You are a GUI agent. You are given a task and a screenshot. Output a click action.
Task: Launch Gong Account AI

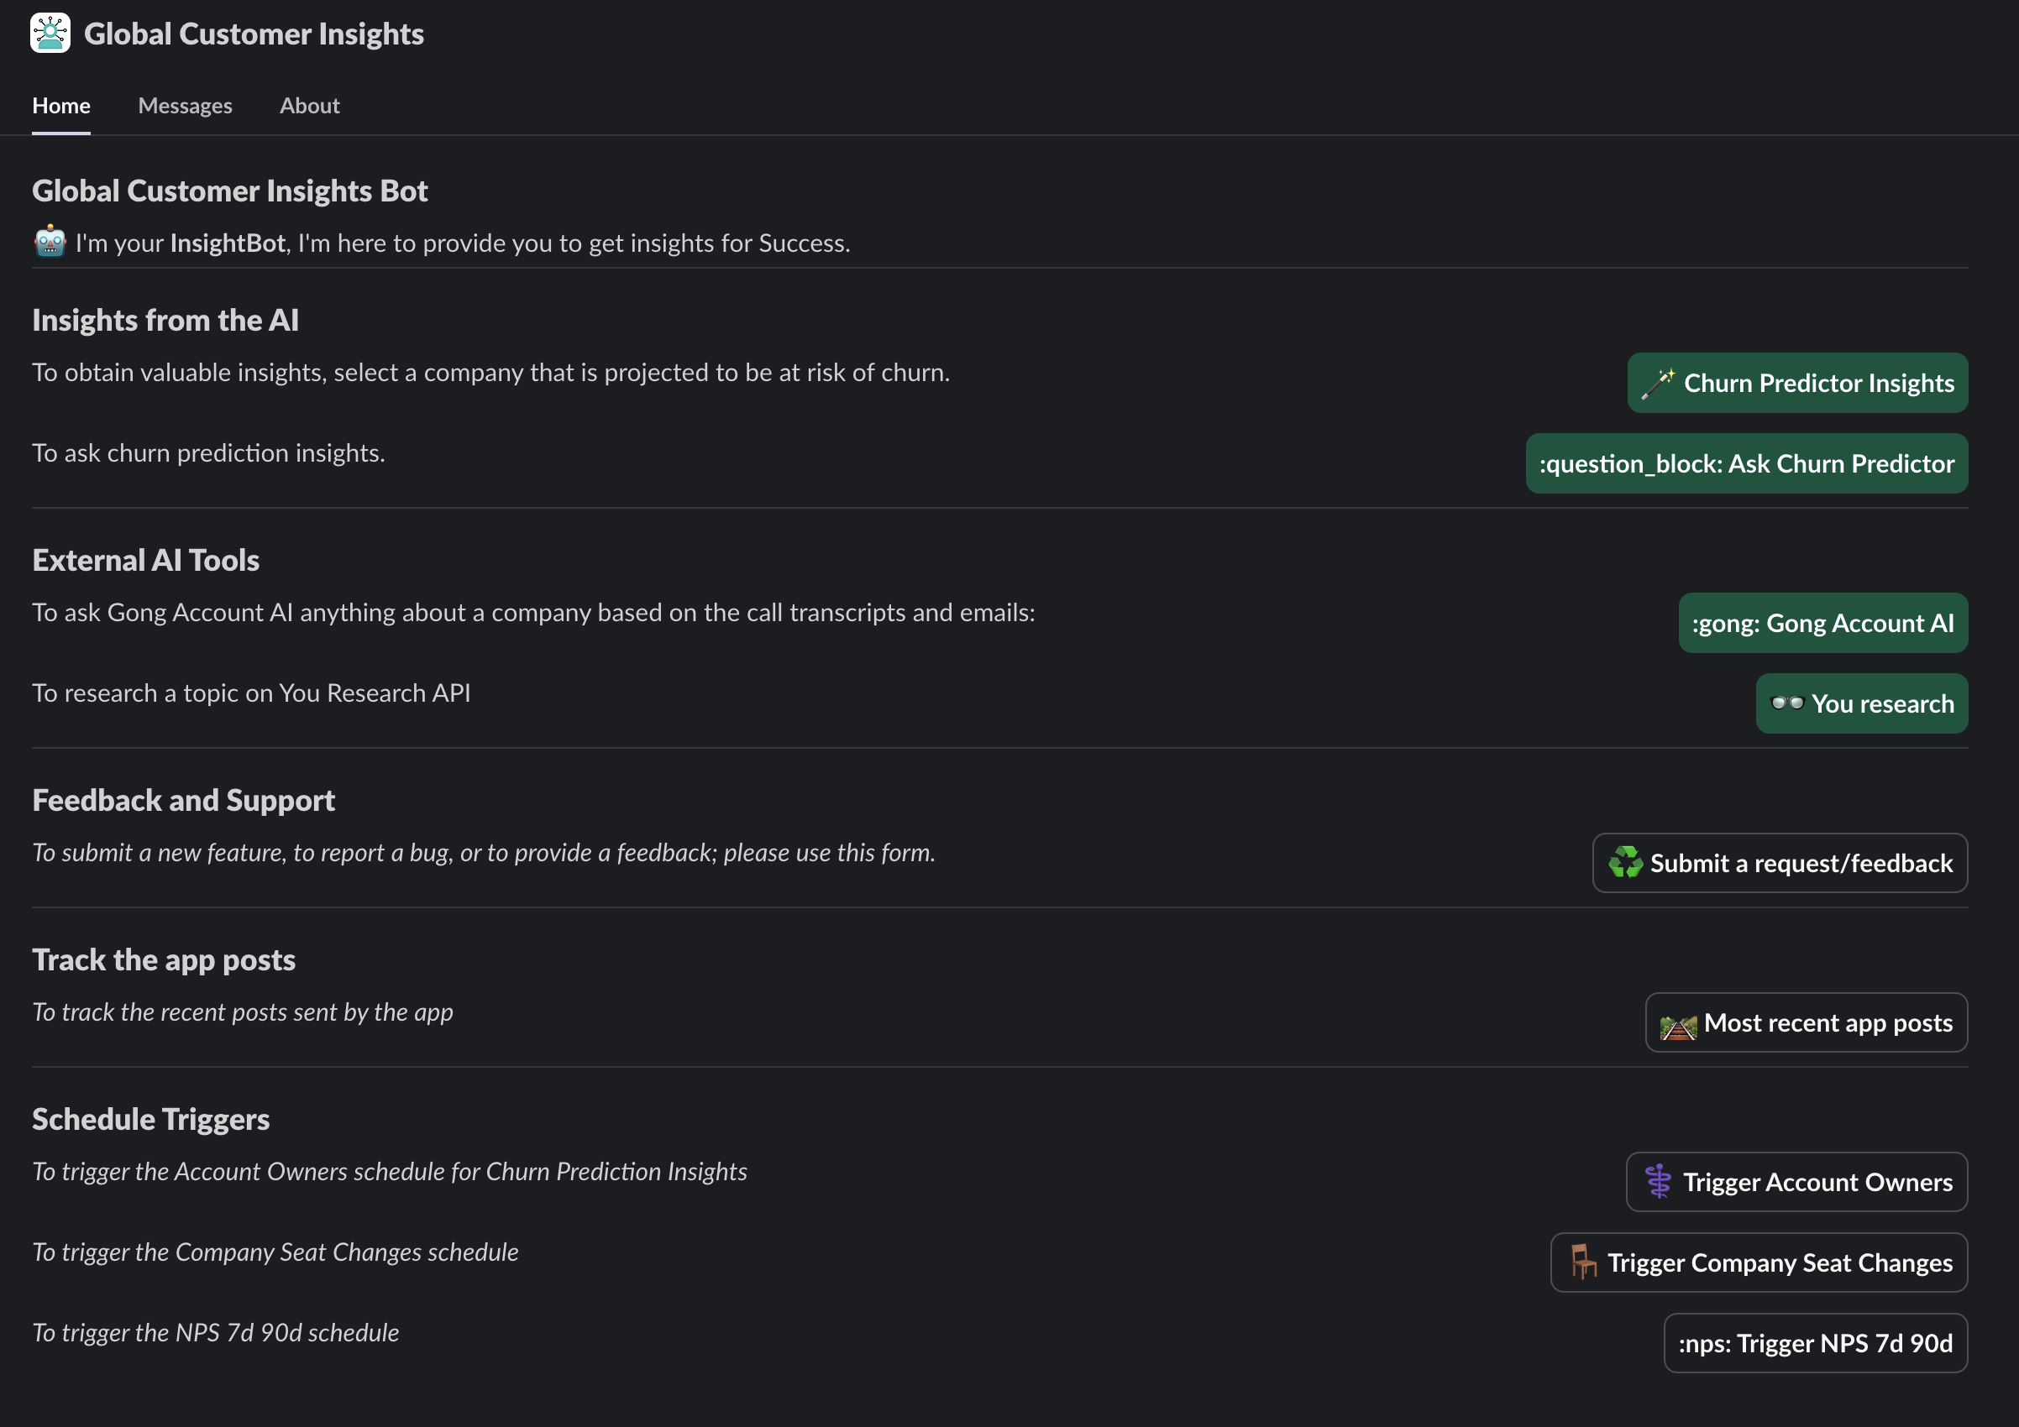1822,623
